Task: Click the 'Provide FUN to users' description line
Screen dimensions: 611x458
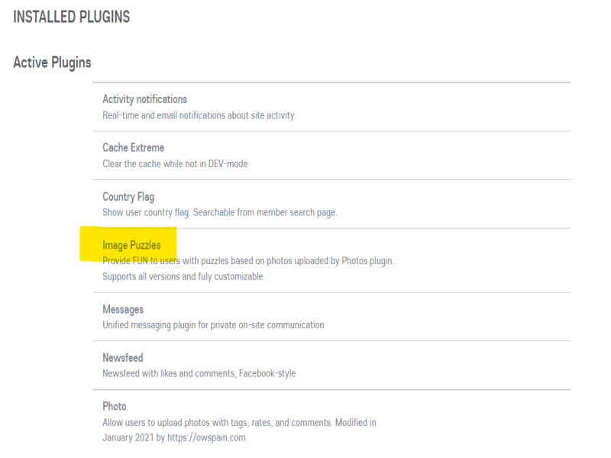Action: pos(248,261)
